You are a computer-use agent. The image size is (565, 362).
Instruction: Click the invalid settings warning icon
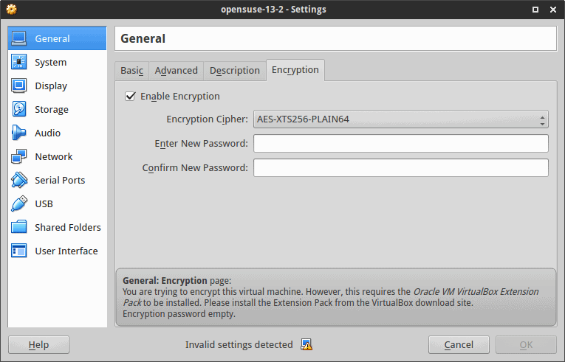(307, 344)
